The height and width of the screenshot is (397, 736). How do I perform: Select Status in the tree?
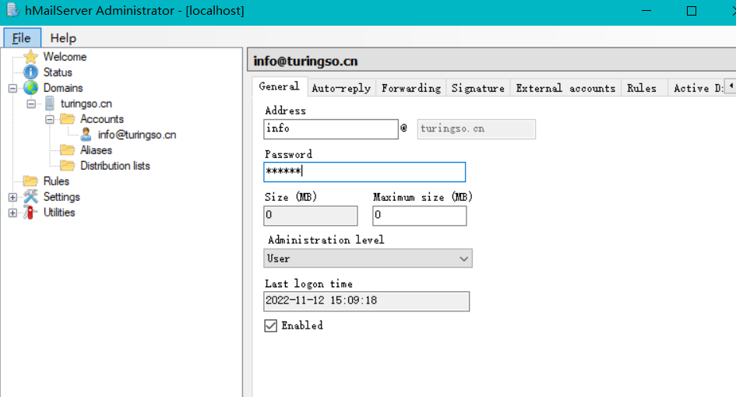tap(58, 72)
